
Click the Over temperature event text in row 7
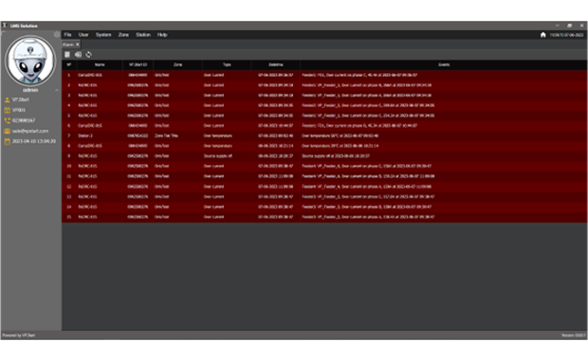[340, 135]
